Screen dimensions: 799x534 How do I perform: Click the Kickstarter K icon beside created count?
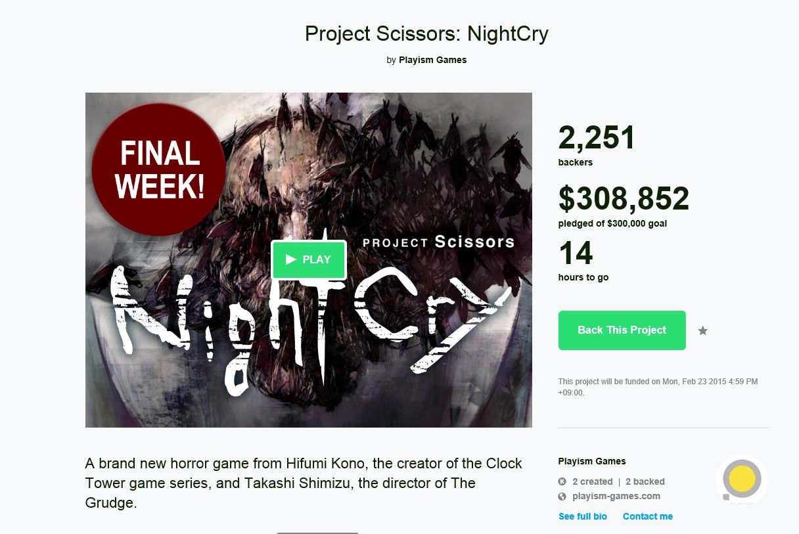(562, 481)
